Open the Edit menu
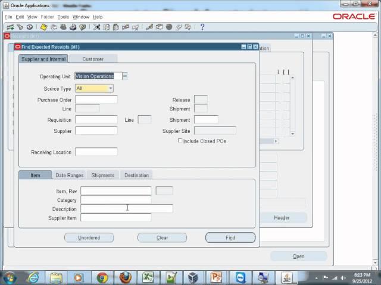The image size is (381, 285). [x=20, y=17]
